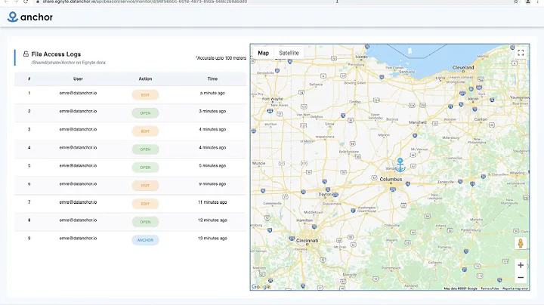Open the browser profile icon

pos(527,2)
